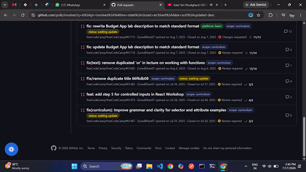The height and width of the screenshot is (172, 306).
Task: Click the page vertical scrollbar thumb
Action: coord(304,136)
